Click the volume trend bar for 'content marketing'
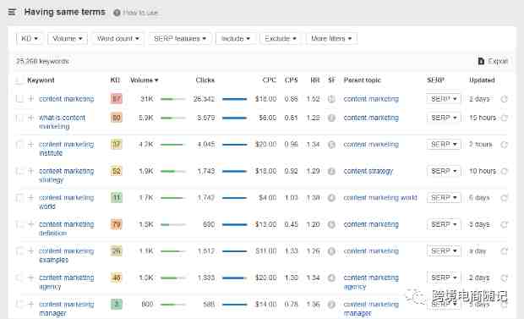The image size is (524, 319). [x=172, y=99]
